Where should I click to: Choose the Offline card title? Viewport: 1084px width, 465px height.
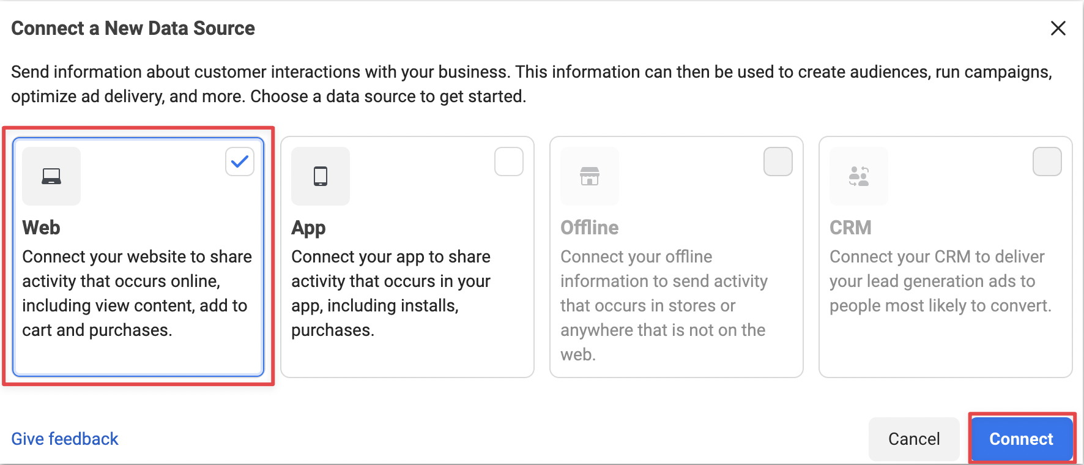590,228
